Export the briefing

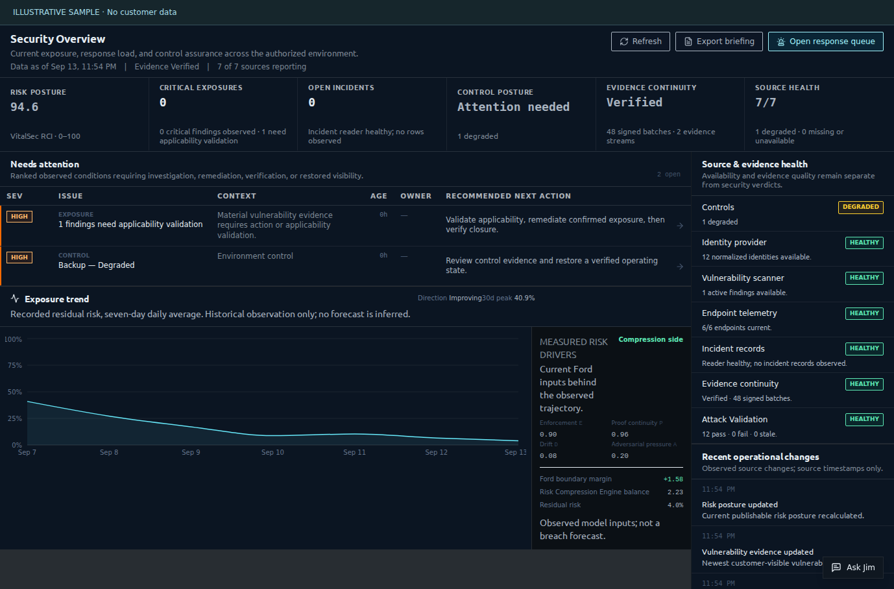719,42
